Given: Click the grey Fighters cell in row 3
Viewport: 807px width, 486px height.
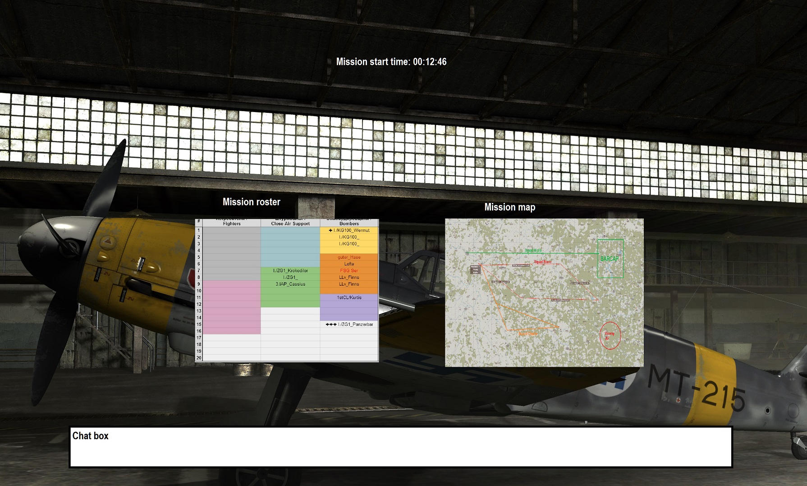Looking at the screenshot, I should (232, 244).
